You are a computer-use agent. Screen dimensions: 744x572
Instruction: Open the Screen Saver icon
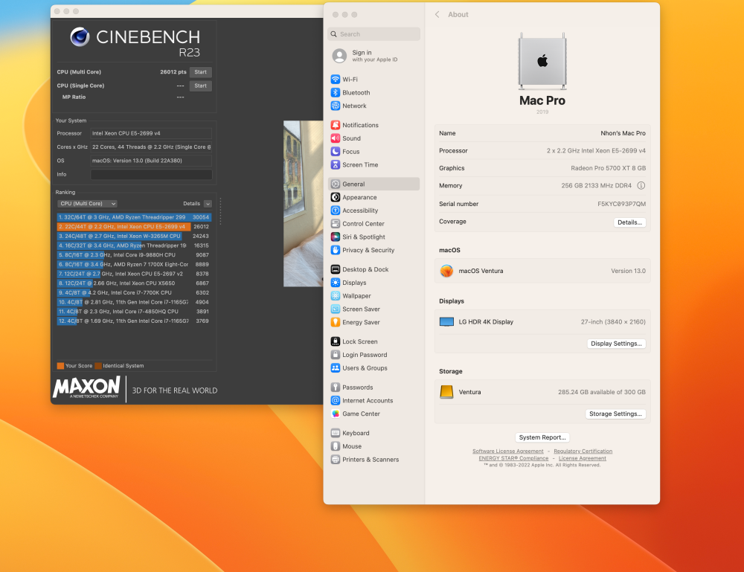[x=335, y=309]
